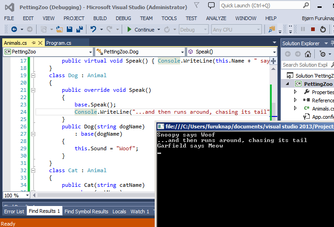334x227 pixels.
Task: Click the Solution Explorer Home icon
Action: coord(307,54)
